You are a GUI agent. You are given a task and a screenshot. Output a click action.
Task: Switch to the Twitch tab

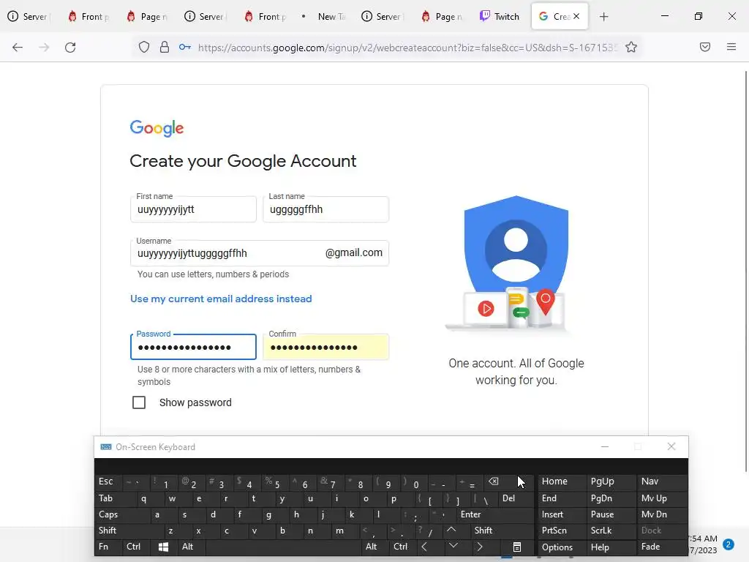coord(500,17)
